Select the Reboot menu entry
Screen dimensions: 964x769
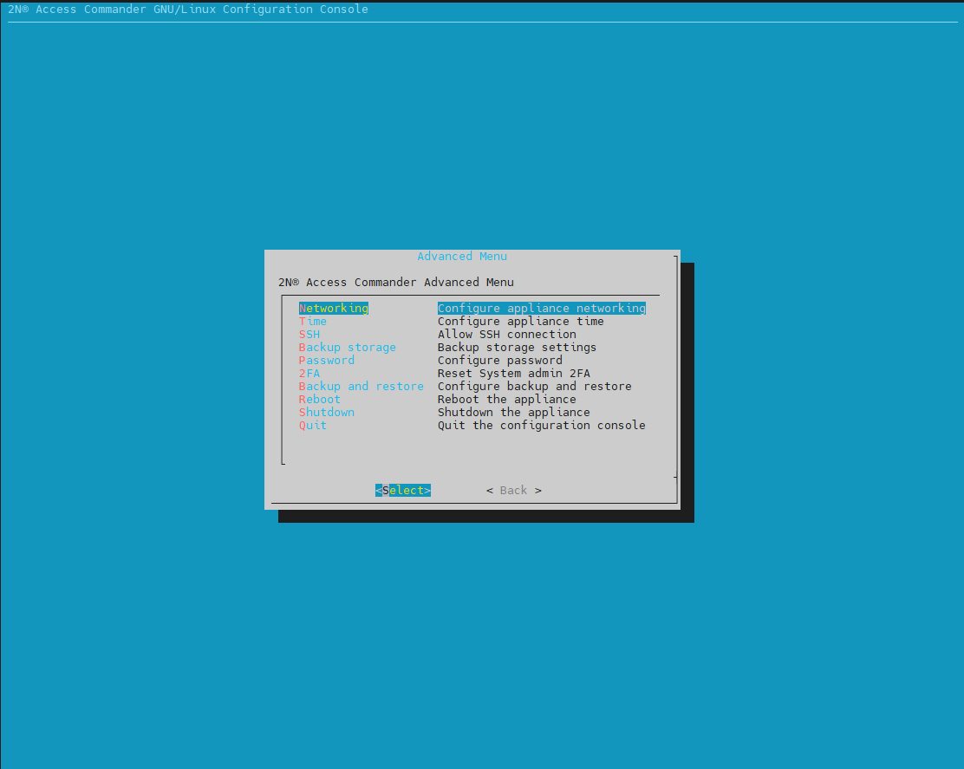(320, 399)
